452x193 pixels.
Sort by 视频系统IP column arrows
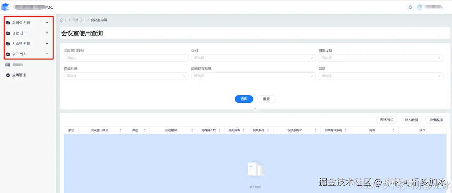316,130
